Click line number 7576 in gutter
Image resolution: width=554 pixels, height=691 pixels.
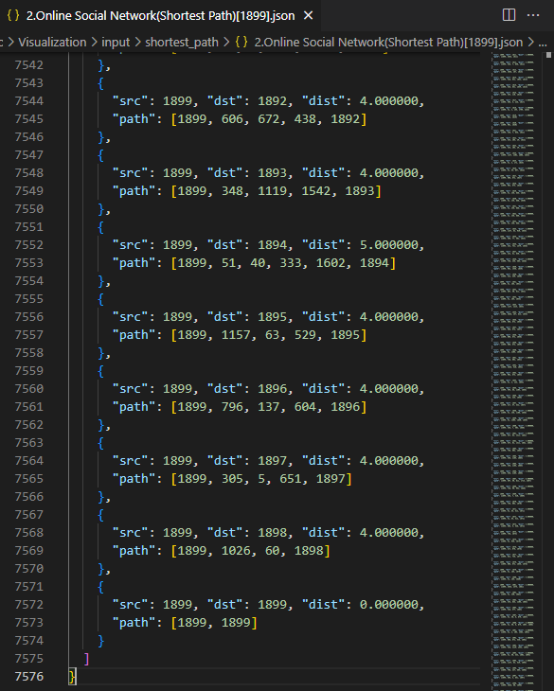[x=29, y=677]
